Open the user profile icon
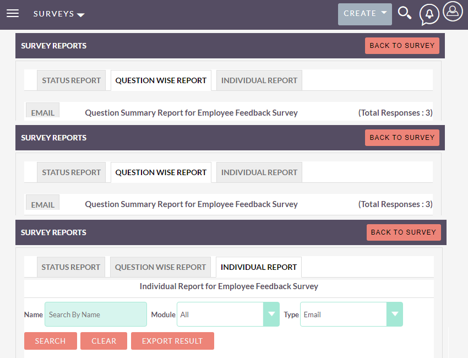The image size is (468, 358). point(453,12)
